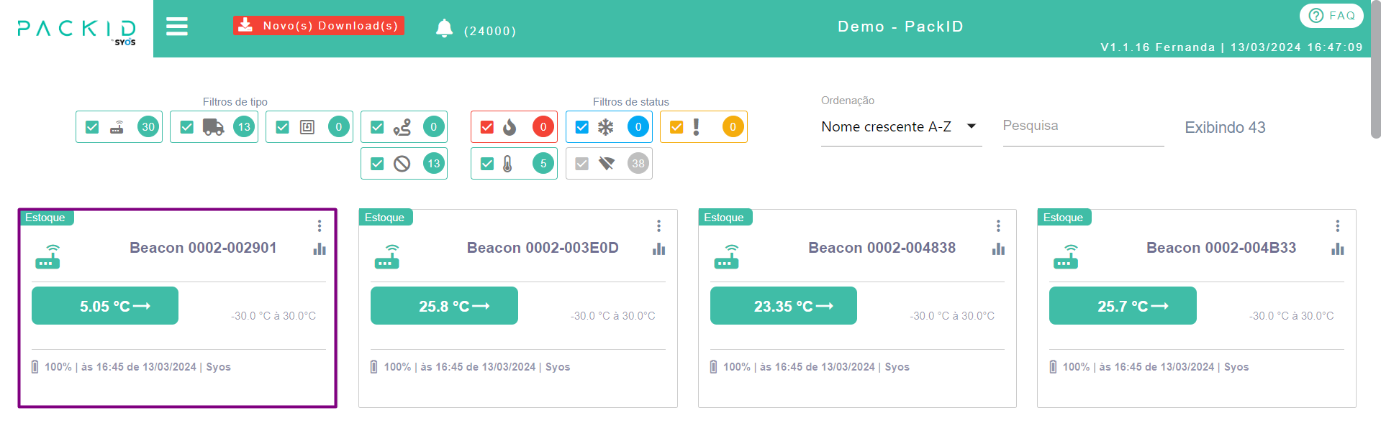Image resolution: width=1381 pixels, height=423 pixels.
Task: Open the hamburger navigation menu
Action: point(176,27)
